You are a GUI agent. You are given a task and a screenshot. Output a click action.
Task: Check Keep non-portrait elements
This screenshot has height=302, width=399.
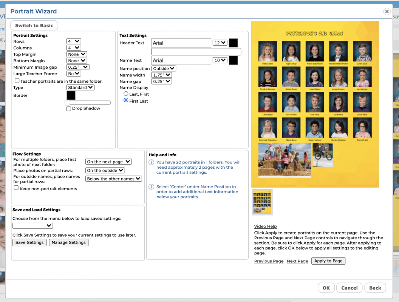coord(16,188)
